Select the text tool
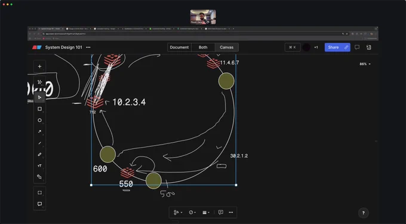Viewport: 406px width, 224px height. coord(39,165)
